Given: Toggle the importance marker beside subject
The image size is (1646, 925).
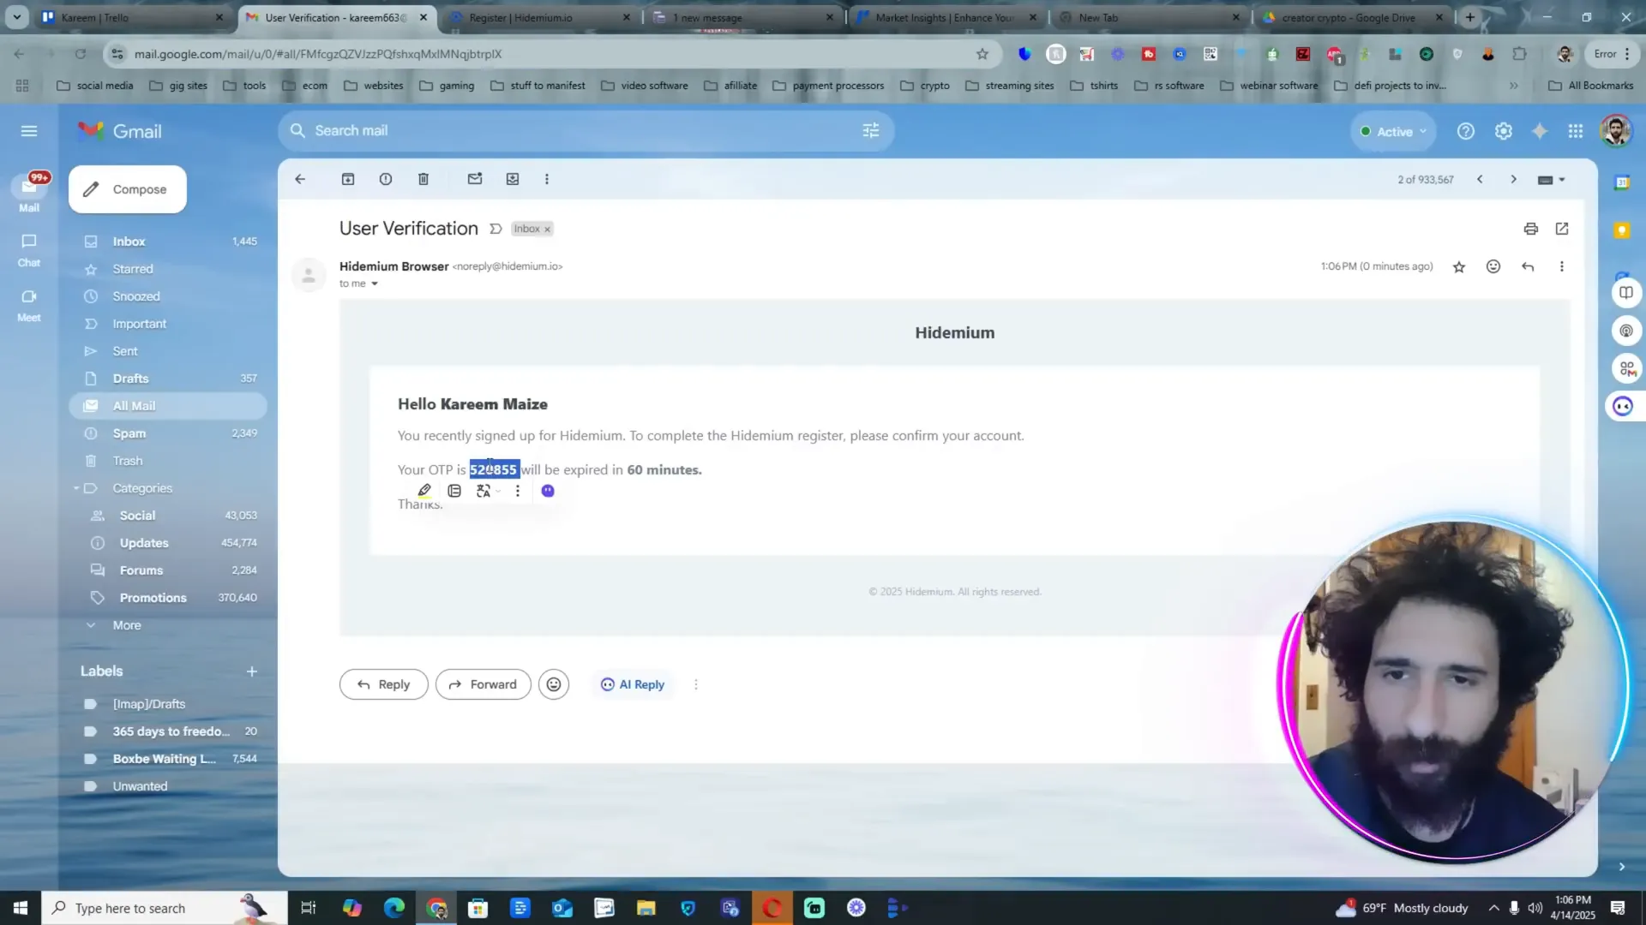Looking at the screenshot, I should 496,229.
